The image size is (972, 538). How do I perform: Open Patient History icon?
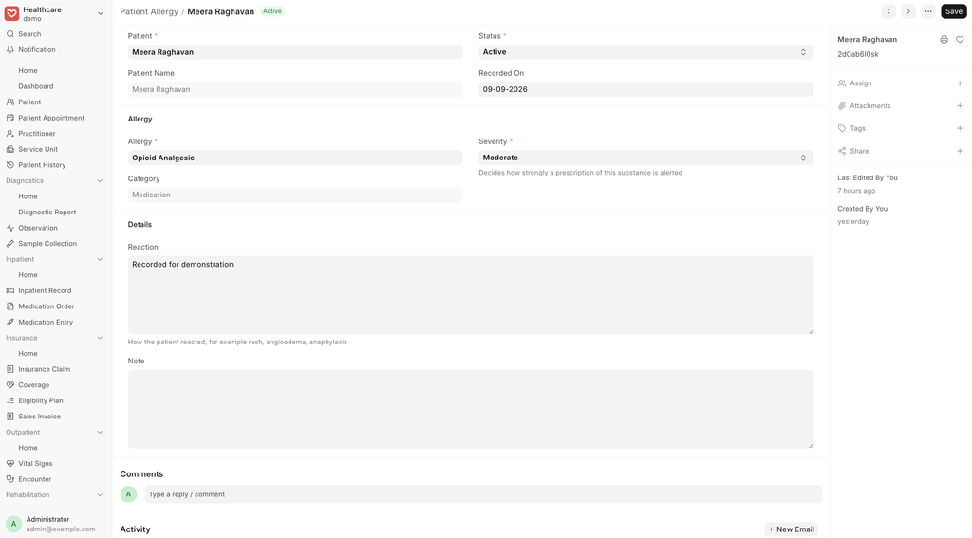pos(9,165)
